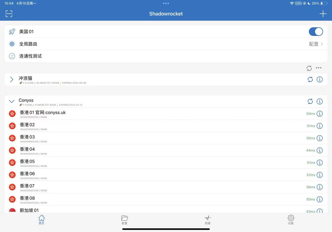
Task: Collapse the Conyss subscription group
Action: (x=12, y=102)
